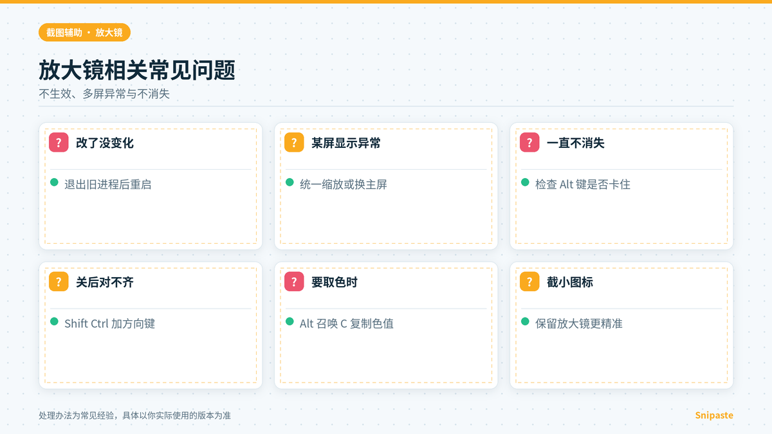Click the question icon beside 某屏显示异常

coord(294,143)
